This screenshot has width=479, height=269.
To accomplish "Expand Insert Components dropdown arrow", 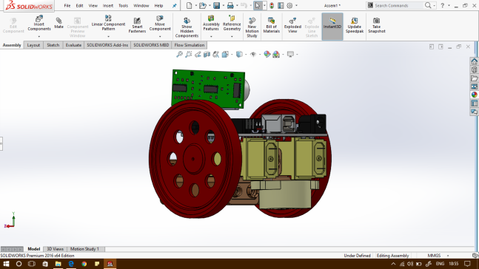I will pos(39,37).
